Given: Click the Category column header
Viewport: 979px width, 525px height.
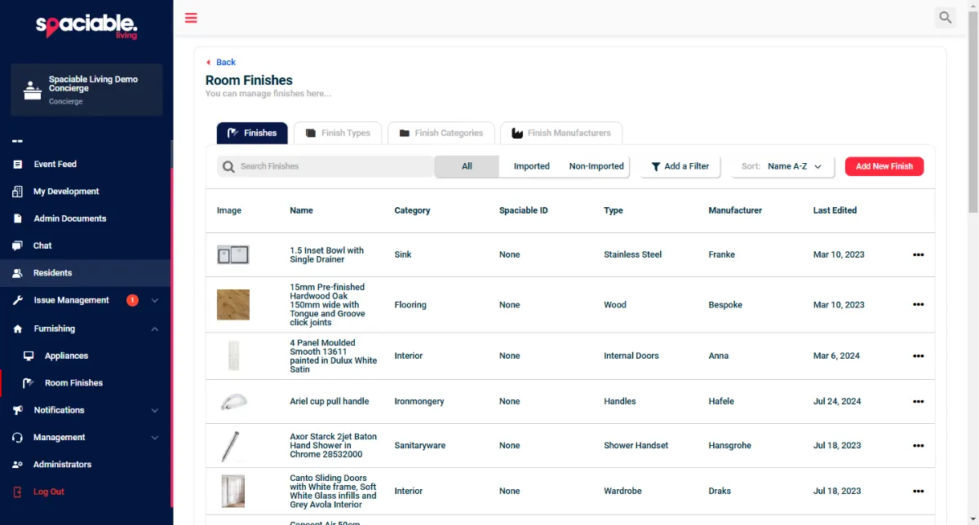Looking at the screenshot, I should (412, 210).
